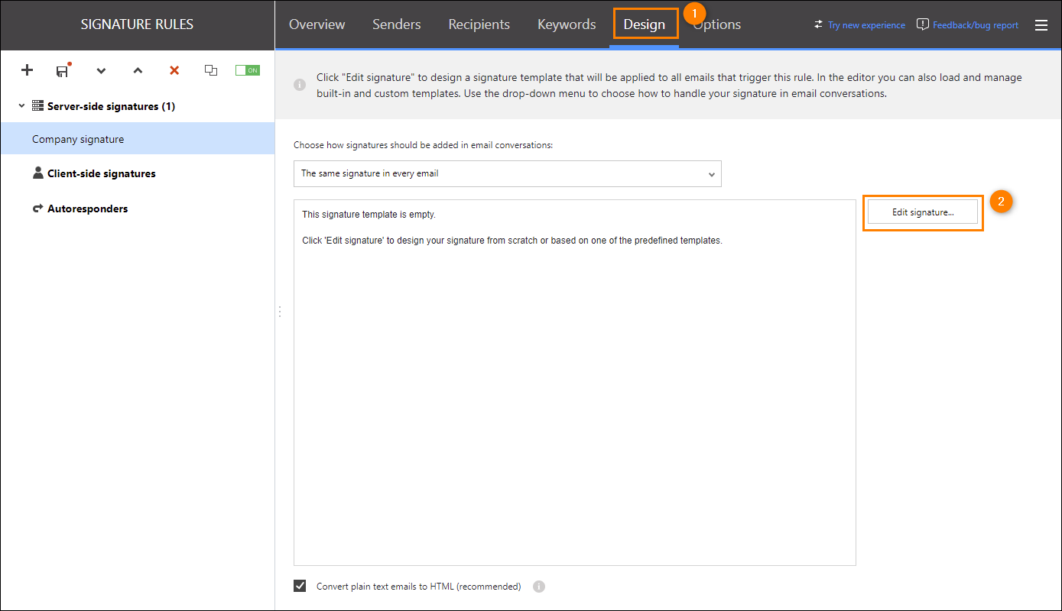Clone the Company signature rule
Image resolution: width=1062 pixels, height=611 pixels.
(x=211, y=70)
